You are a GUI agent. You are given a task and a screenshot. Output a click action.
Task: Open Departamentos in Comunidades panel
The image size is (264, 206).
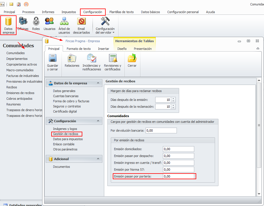(17, 59)
